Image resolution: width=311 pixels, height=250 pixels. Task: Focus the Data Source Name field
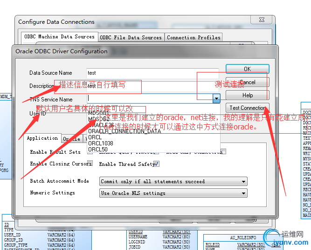[x=152, y=73]
